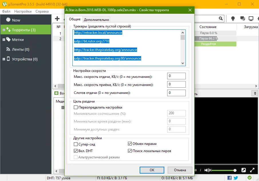The image size is (259, 181).
Task: Click the Facebook icon in status bar
Action: 230,178
